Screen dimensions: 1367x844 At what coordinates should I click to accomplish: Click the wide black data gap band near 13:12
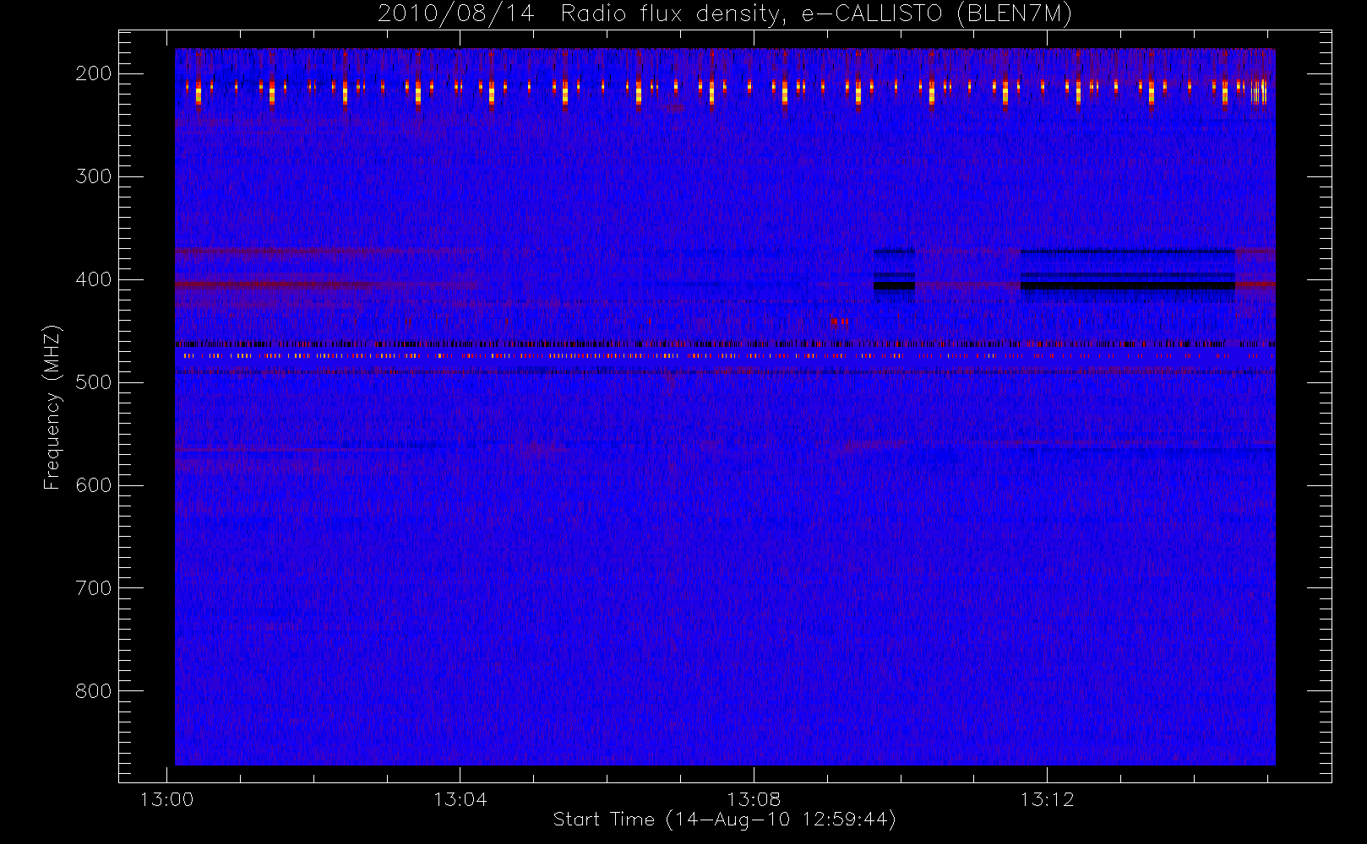click(x=1128, y=286)
